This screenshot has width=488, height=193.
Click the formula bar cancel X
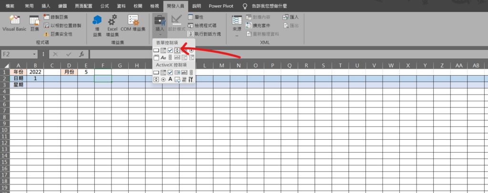click(55, 54)
